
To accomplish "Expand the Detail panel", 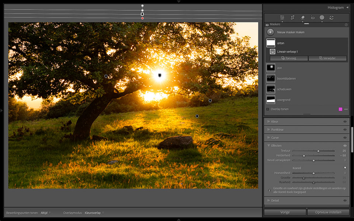I will [269, 200].
